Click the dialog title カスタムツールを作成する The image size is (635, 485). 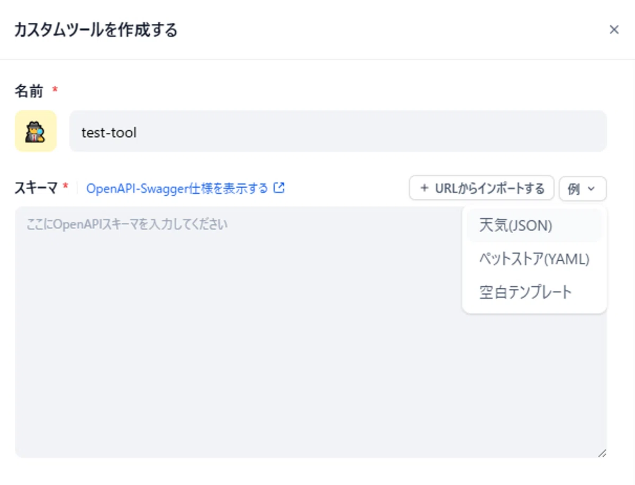pos(96,30)
